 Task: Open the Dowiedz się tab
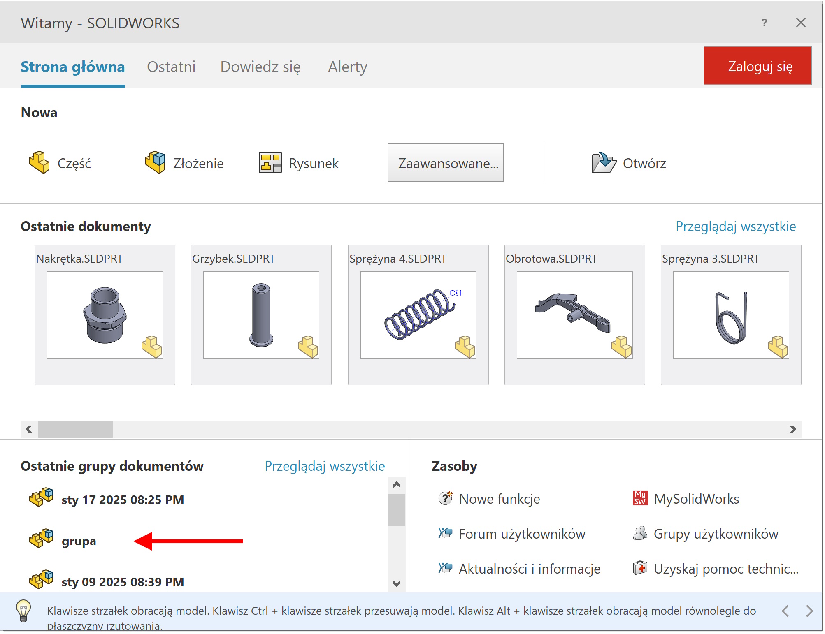260,67
